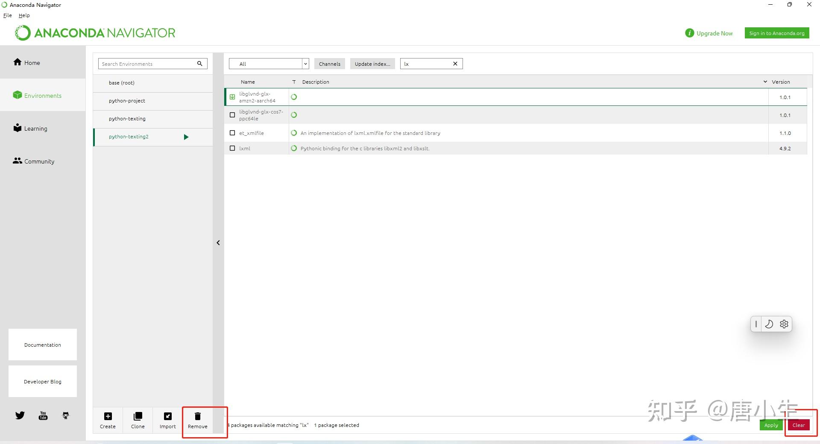Check the et_xmlfile package
This screenshot has height=444, width=820.
pos(232,133)
